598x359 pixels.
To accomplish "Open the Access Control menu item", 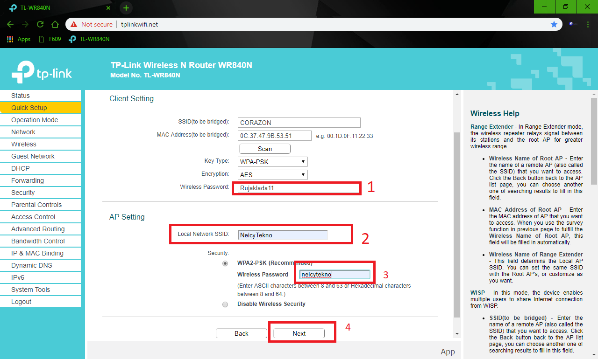I will [40, 217].
